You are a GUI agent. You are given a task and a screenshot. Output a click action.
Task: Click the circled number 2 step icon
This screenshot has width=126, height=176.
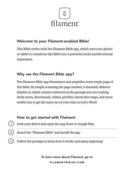pos(11,132)
